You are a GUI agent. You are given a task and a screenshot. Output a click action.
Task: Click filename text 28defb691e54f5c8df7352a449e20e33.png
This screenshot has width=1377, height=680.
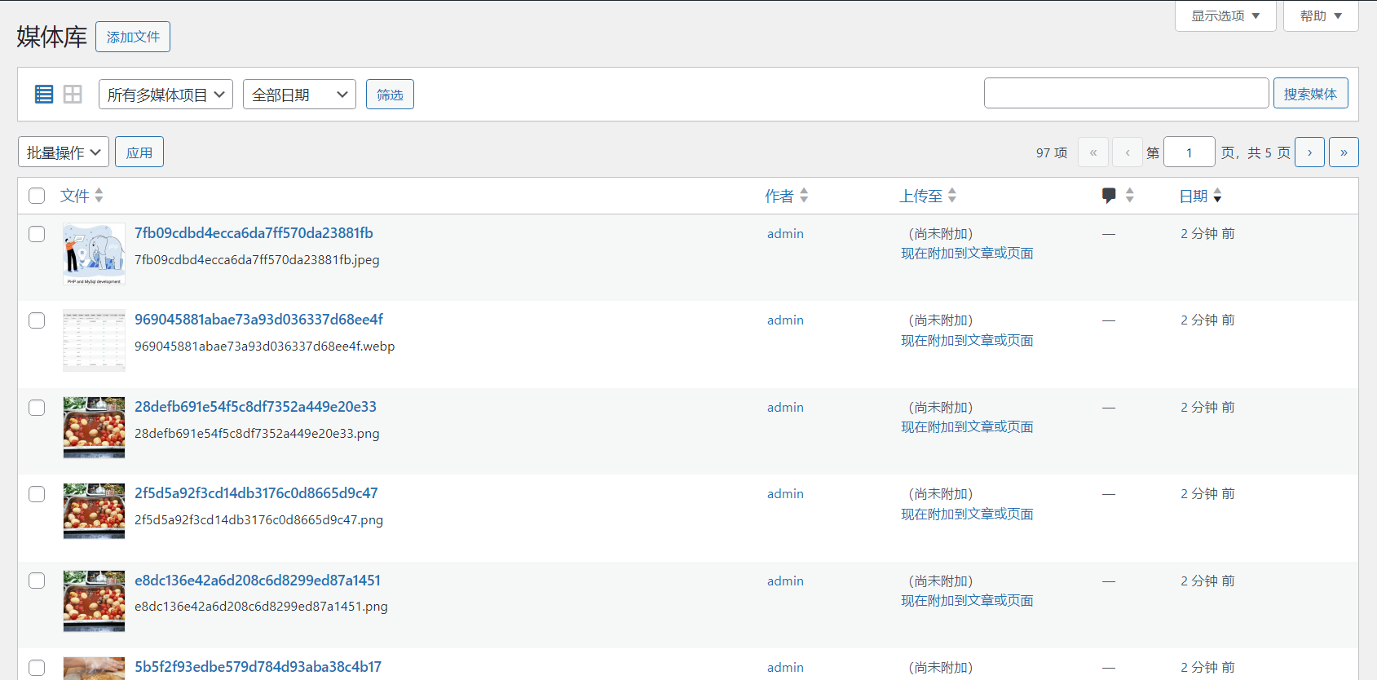[257, 434]
